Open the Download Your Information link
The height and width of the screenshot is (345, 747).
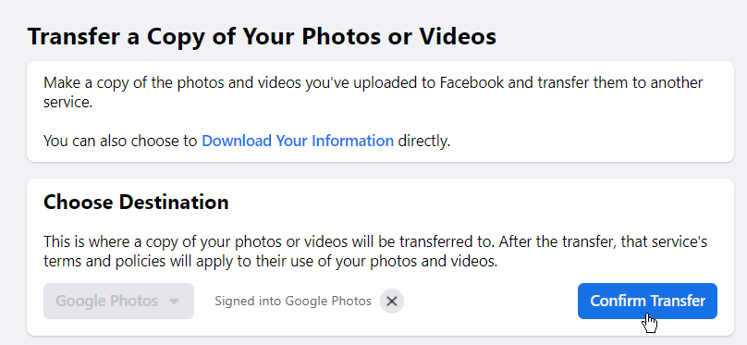coord(298,141)
